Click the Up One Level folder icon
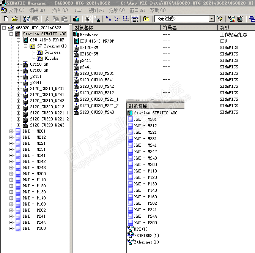The width and height of the screenshot is (255, 253). 146,19
